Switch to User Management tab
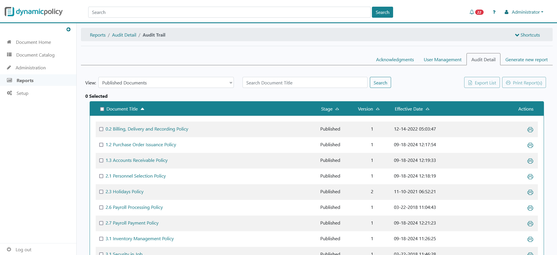 (x=442, y=59)
